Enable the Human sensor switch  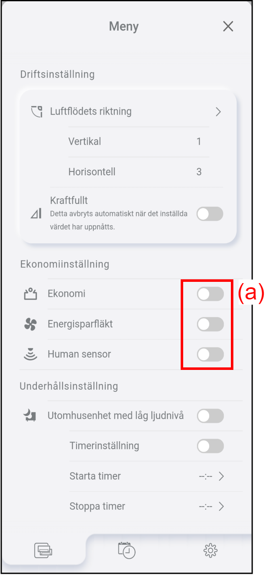pyautogui.click(x=210, y=354)
